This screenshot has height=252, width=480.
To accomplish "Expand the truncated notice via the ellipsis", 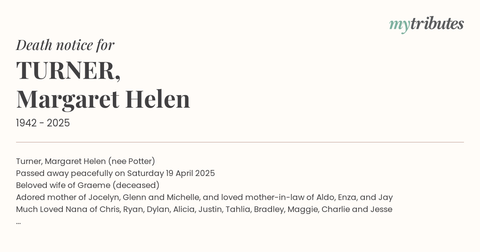I will tap(18, 221).
